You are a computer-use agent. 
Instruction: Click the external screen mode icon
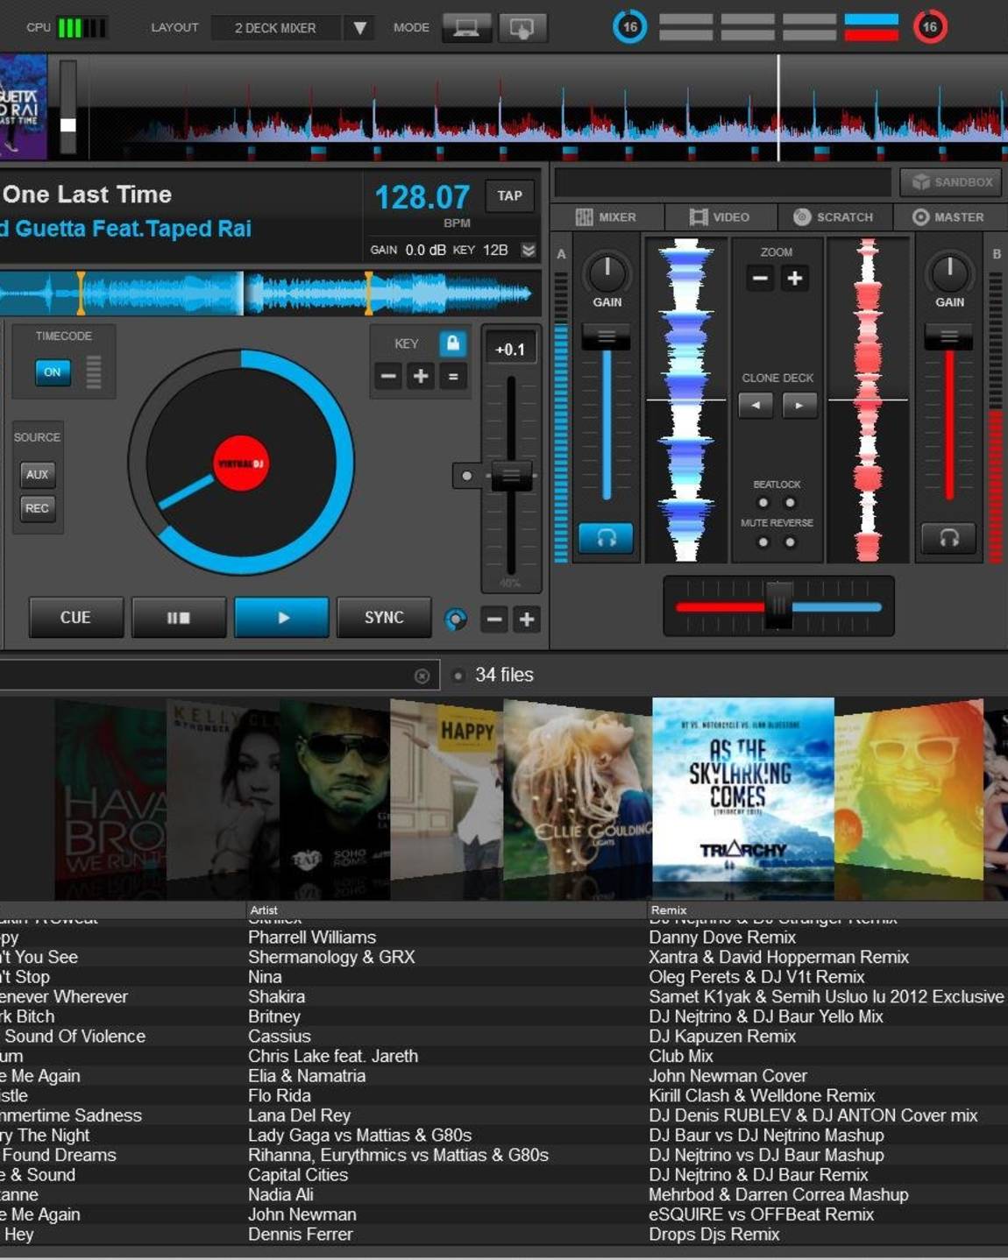pos(522,28)
